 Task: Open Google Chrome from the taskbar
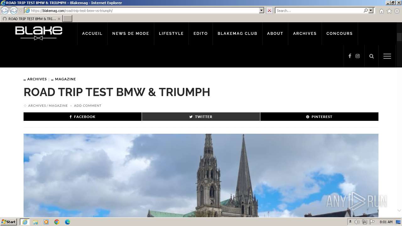point(57,222)
